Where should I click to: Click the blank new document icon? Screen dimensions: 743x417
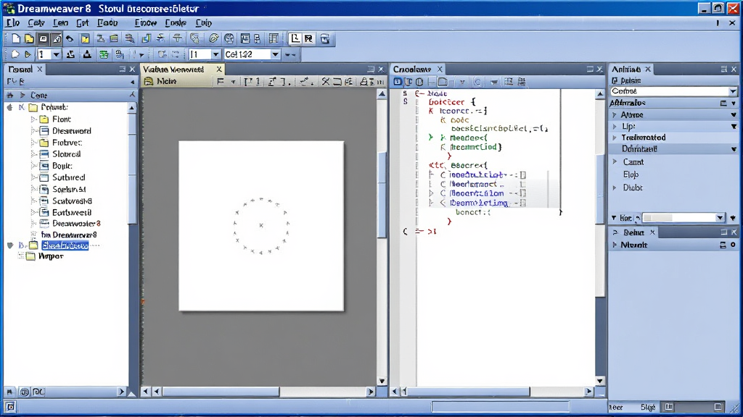point(16,39)
